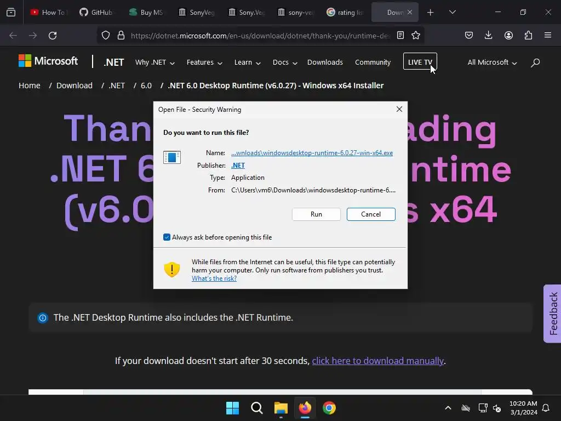Click the Windows Start button

232,408
